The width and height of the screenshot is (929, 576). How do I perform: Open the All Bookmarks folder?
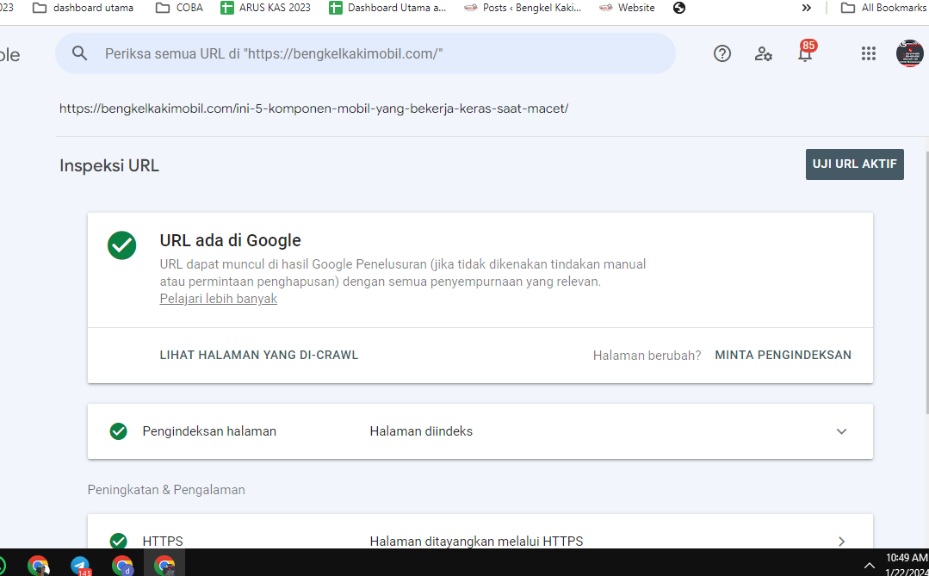883,8
